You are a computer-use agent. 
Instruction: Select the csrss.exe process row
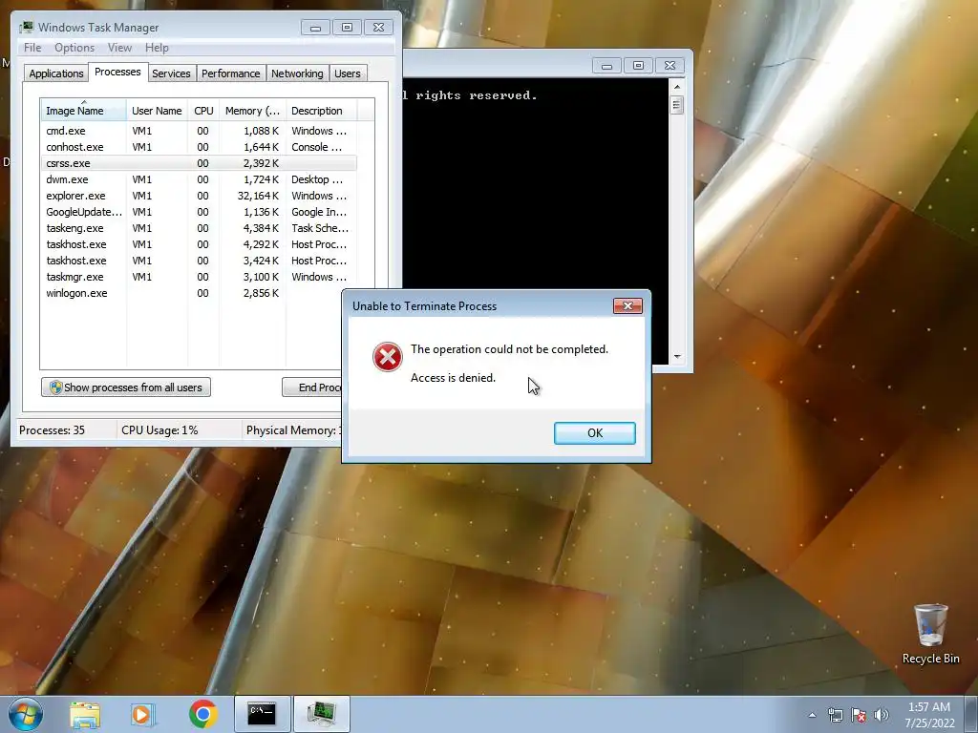(199, 163)
